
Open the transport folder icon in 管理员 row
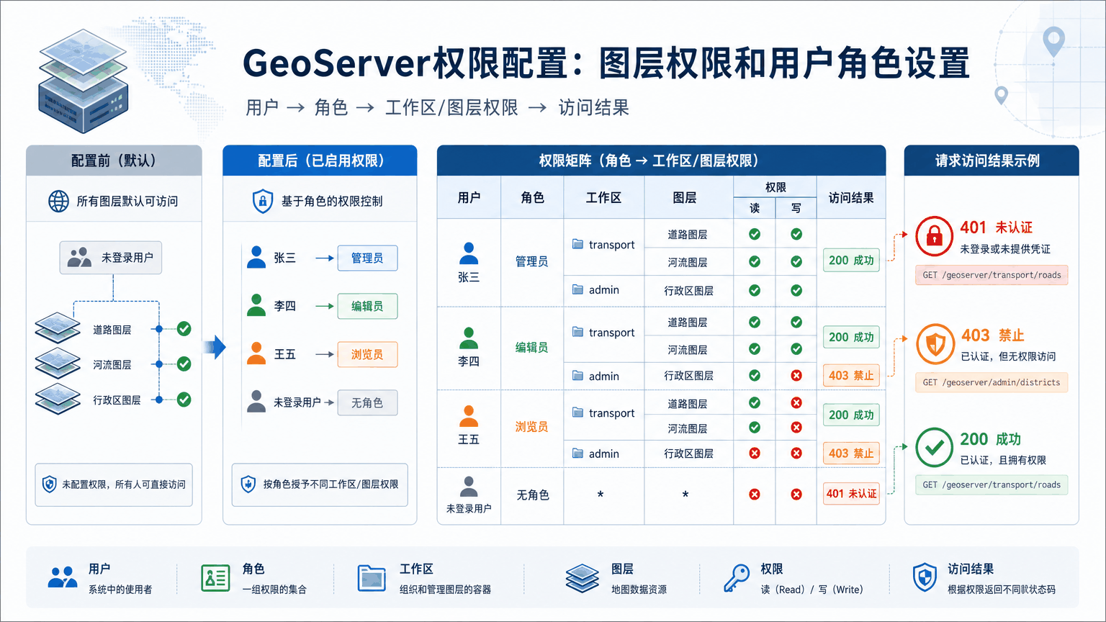577,244
